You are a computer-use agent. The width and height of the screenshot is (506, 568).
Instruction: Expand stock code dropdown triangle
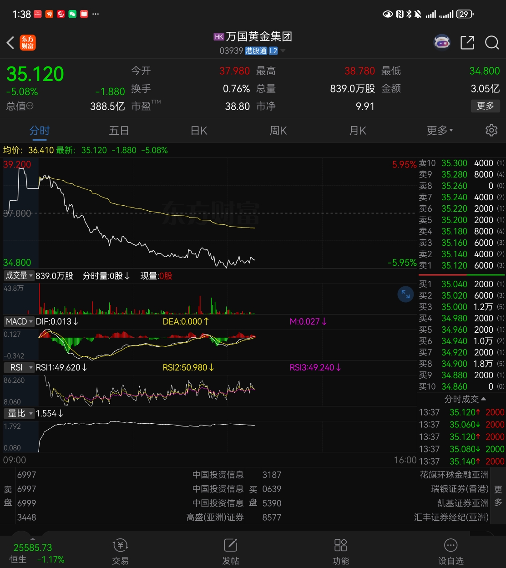[x=283, y=51]
